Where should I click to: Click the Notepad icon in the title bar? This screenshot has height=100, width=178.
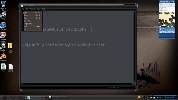[x=22, y=6]
